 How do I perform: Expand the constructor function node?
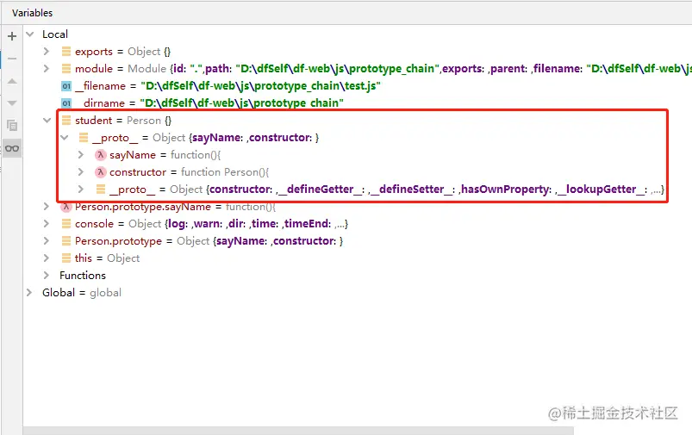[81, 171]
